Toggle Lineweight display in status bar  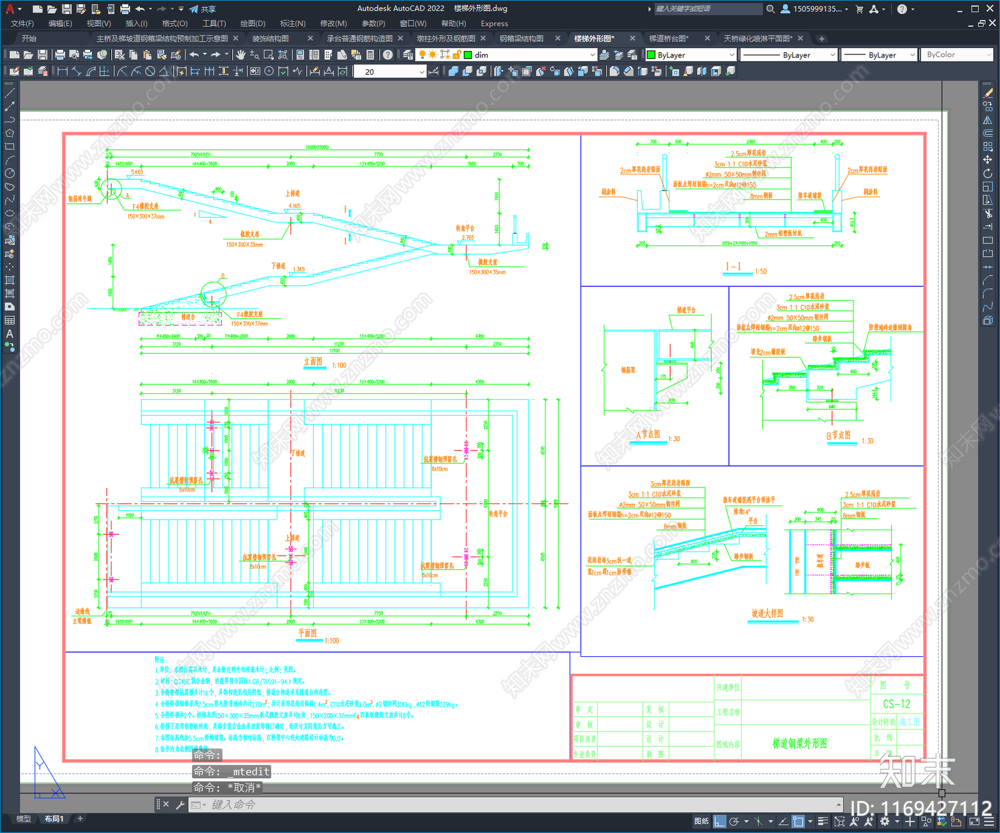(x=822, y=822)
